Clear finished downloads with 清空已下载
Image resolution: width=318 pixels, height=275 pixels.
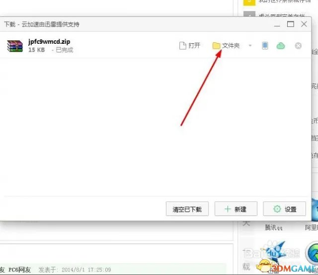(187, 209)
